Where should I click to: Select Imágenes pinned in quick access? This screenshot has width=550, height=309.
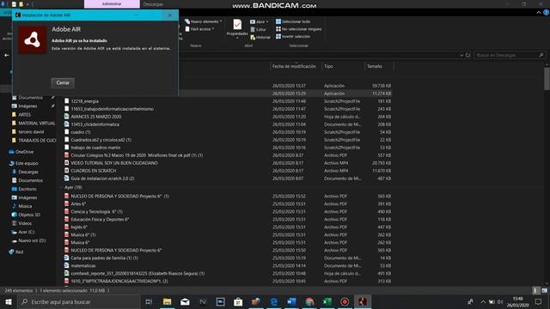tap(27, 106)
